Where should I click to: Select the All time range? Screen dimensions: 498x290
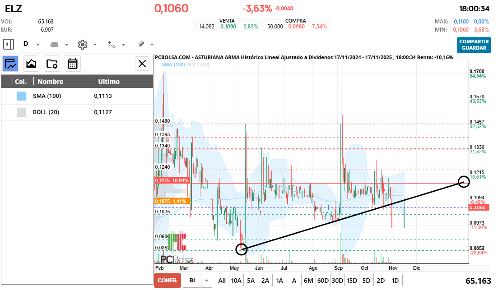[222, 281]
